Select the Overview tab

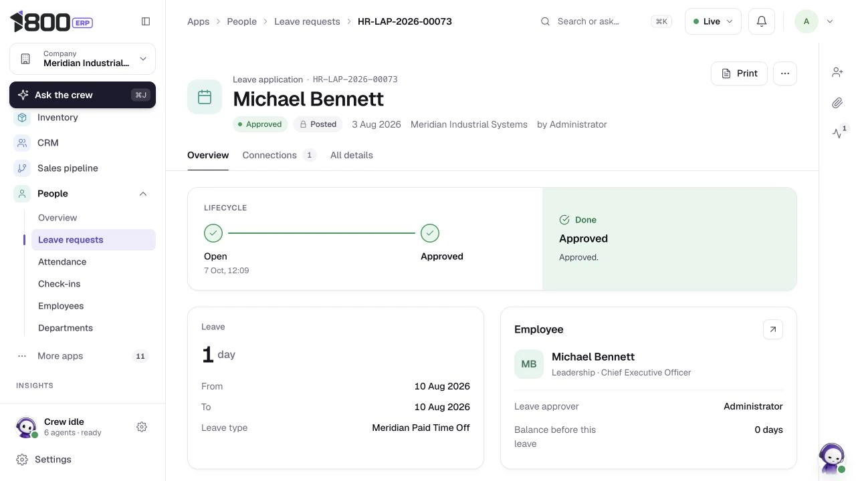pyautogui.click(x=208, y=155)
